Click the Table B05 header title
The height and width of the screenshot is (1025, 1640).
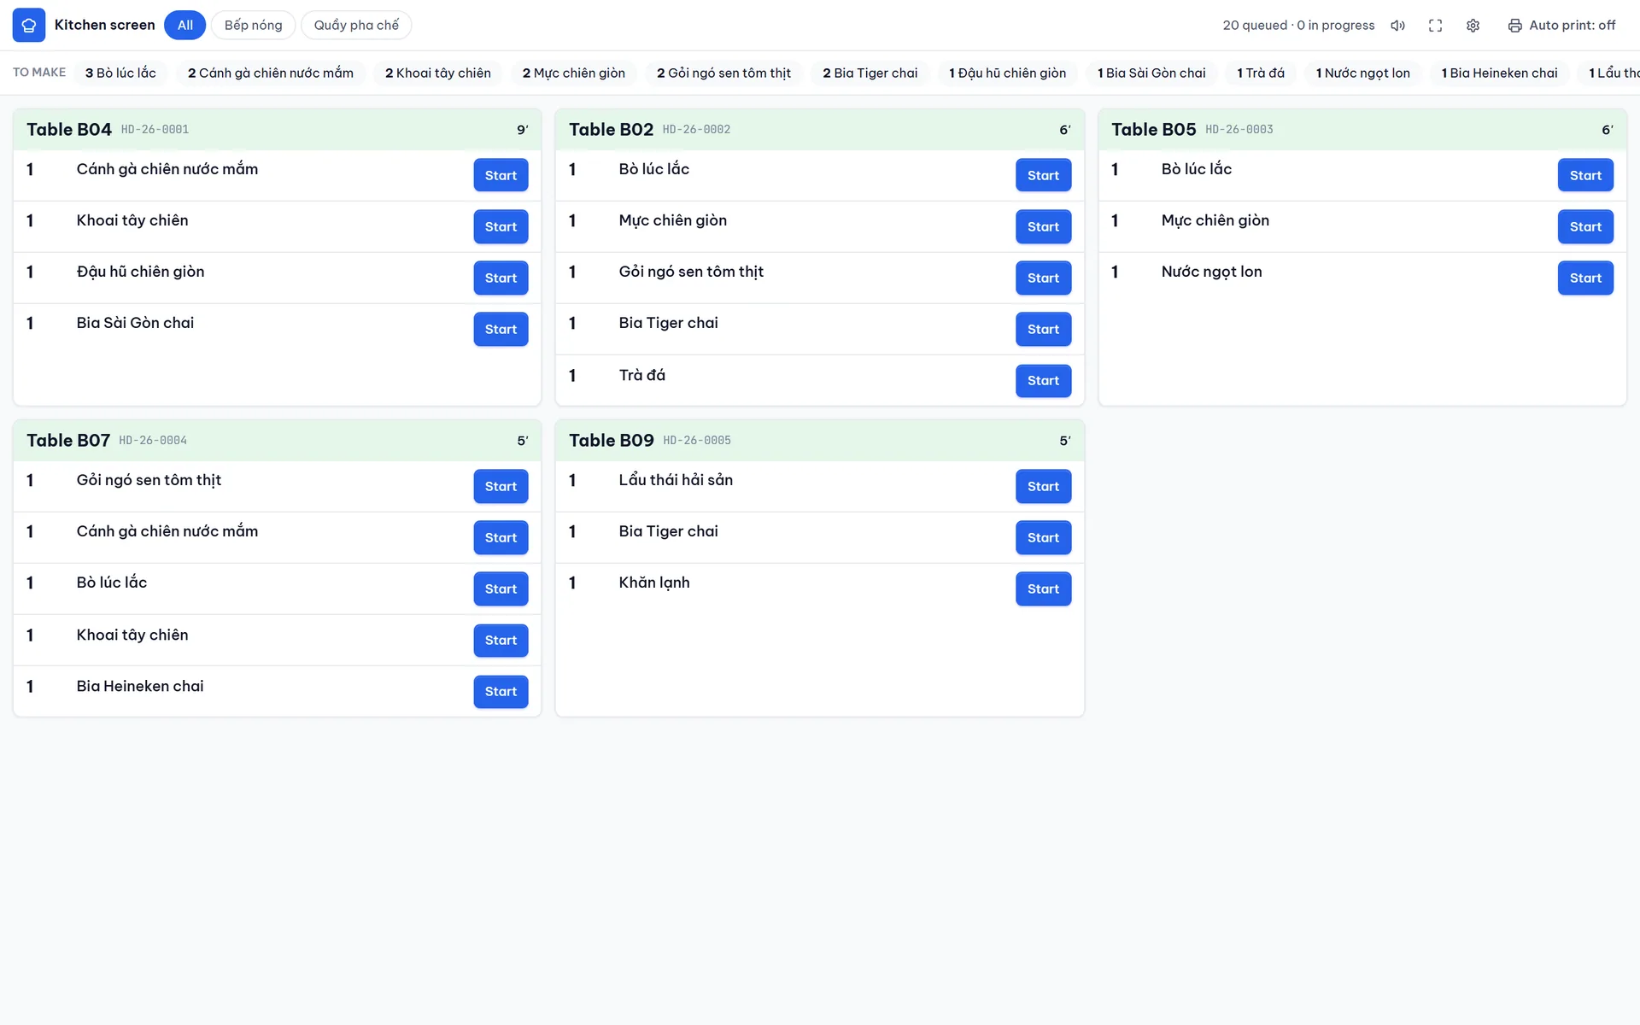click(x=1153, y=130)
